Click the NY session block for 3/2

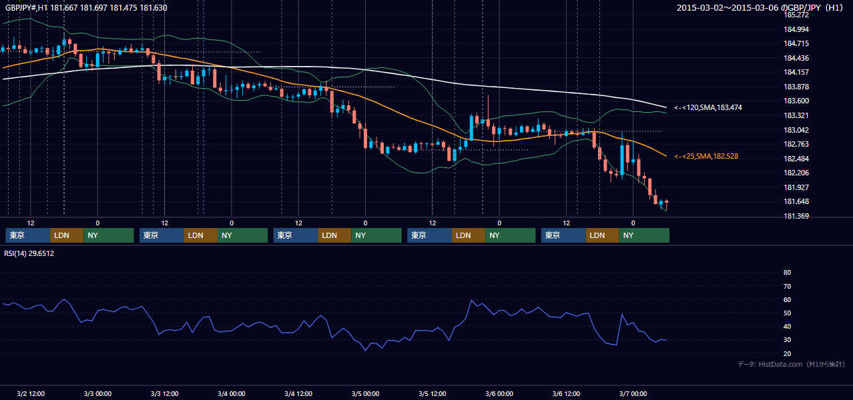(109, 235)
